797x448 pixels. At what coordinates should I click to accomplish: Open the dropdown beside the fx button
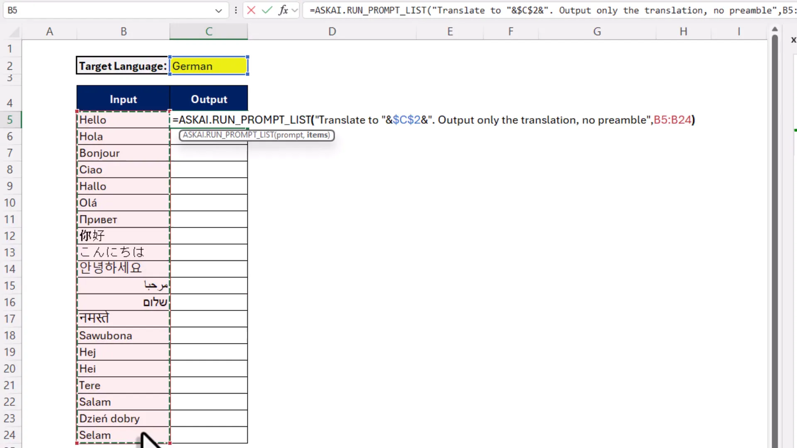click(294, 10)
